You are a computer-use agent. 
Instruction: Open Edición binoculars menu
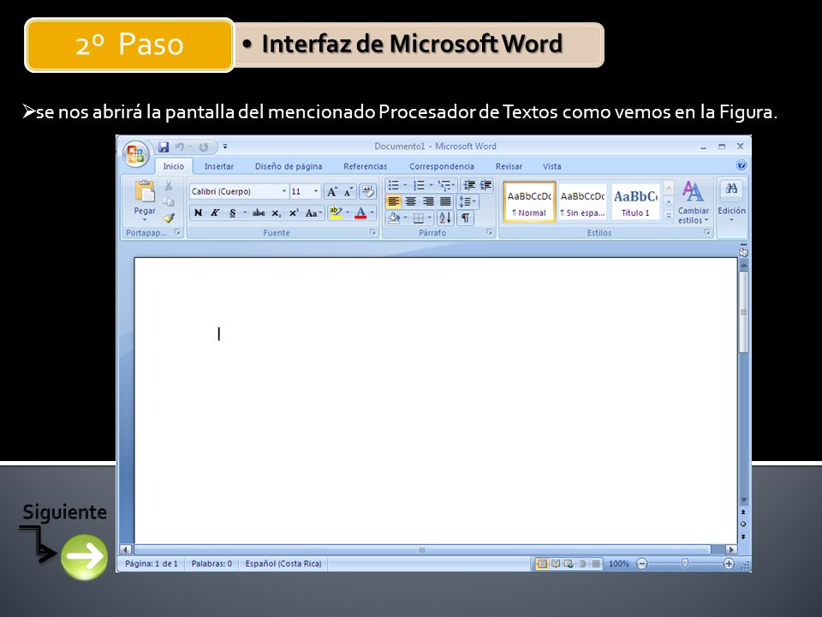click(x=731, y=202)
